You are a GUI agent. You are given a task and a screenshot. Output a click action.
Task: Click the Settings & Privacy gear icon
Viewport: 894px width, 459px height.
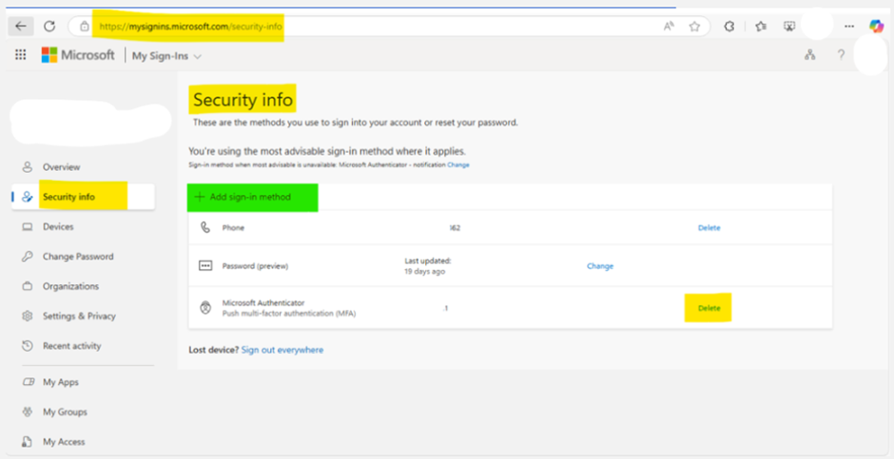pos(27,316)
